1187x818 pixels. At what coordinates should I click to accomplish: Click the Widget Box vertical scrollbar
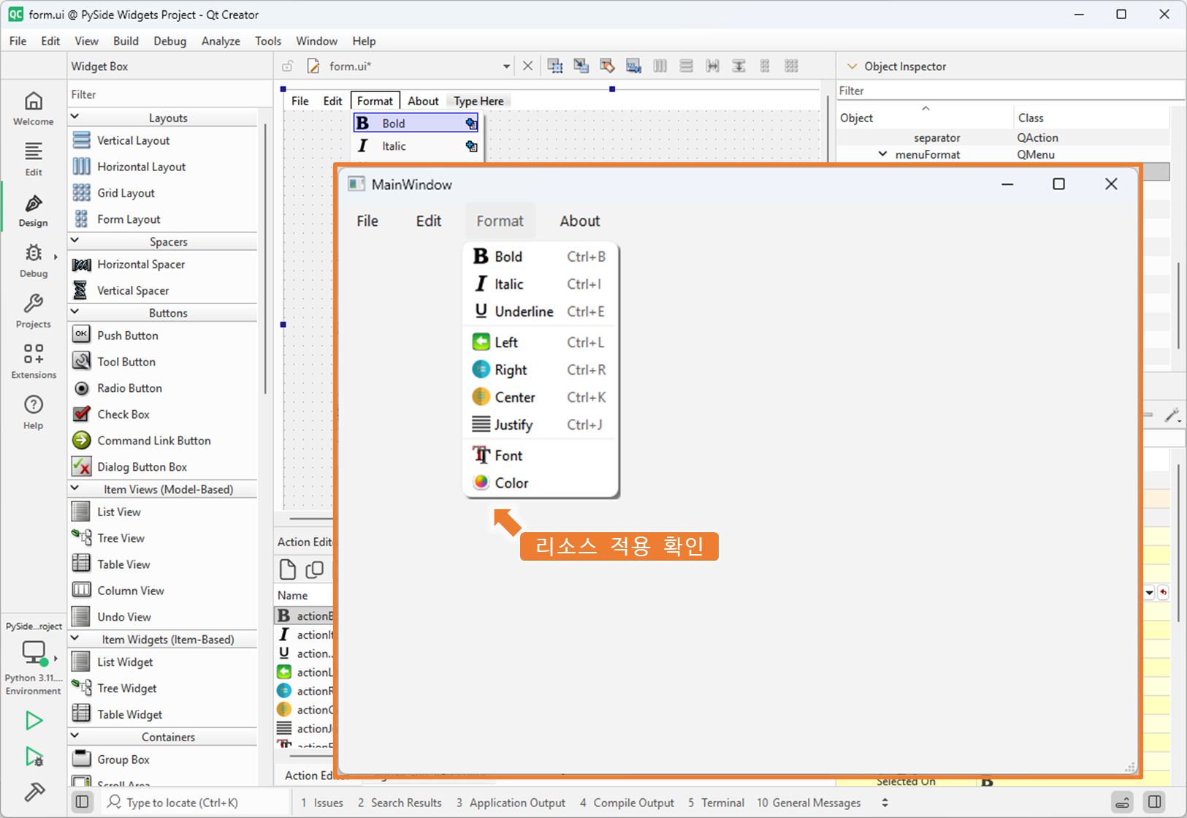[x=265, y=260]
